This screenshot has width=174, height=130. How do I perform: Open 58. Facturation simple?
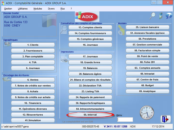point(148,51)
